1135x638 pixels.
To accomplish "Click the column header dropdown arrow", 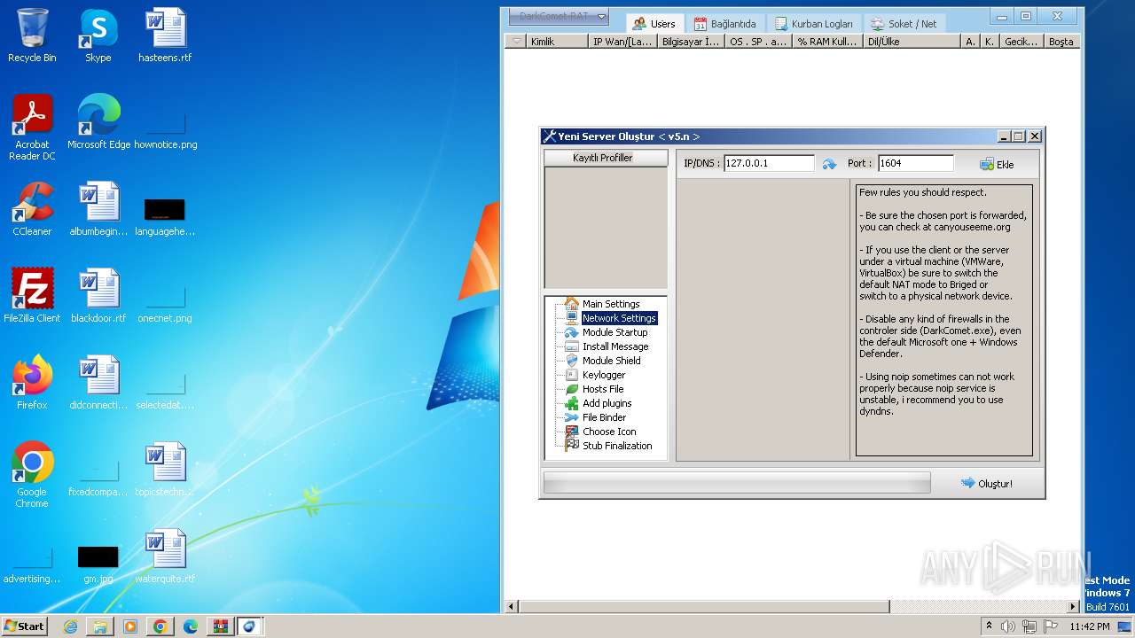I will click(x=516, y=42).
